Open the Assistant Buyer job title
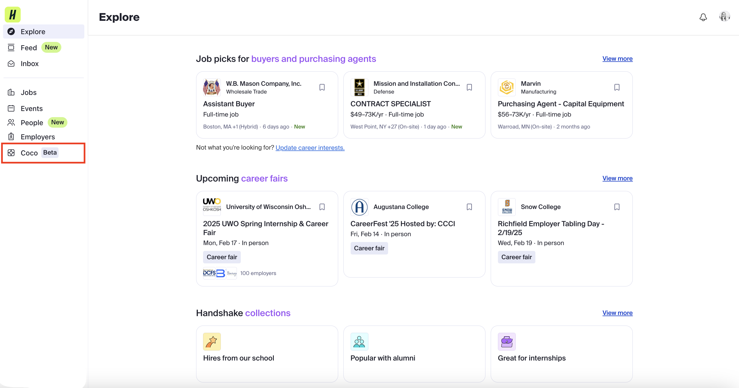This screenshot has height=388, width=739. tap(229, 104)
